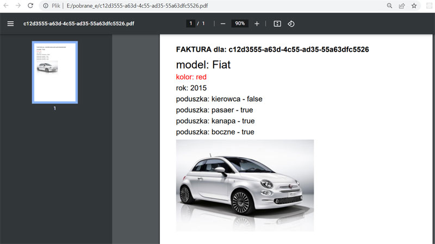Click the address bar zoom magnifier icon

click(389, 5)
